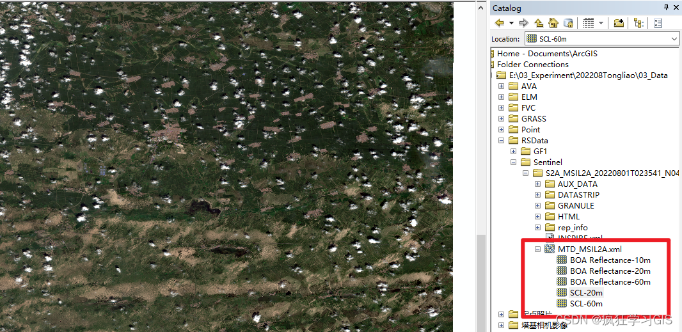Select the AUX_DATA folder label
This screenshot has width=682, height=332.
point(578,184)
